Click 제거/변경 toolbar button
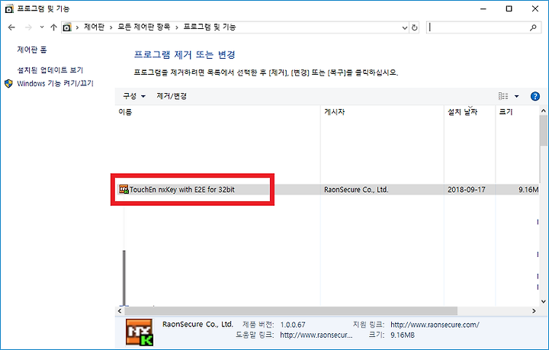 [172, 96]
